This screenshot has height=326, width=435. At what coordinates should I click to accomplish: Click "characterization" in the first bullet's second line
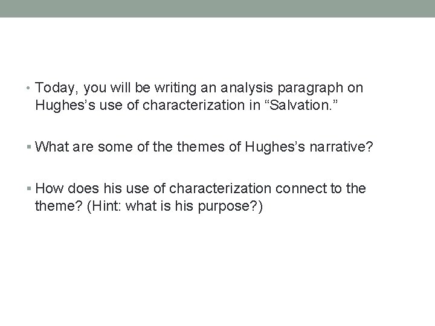click(x=194, y=105)
